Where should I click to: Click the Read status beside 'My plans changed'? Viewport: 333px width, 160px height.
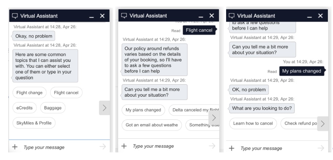272,72
